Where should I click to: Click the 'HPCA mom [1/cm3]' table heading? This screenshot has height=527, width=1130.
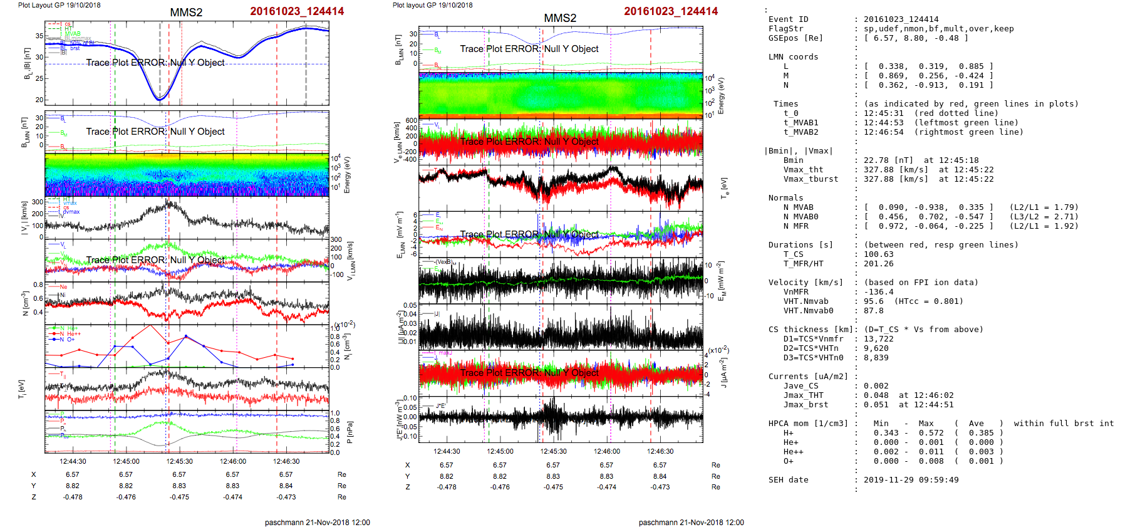tap(808, 424)
